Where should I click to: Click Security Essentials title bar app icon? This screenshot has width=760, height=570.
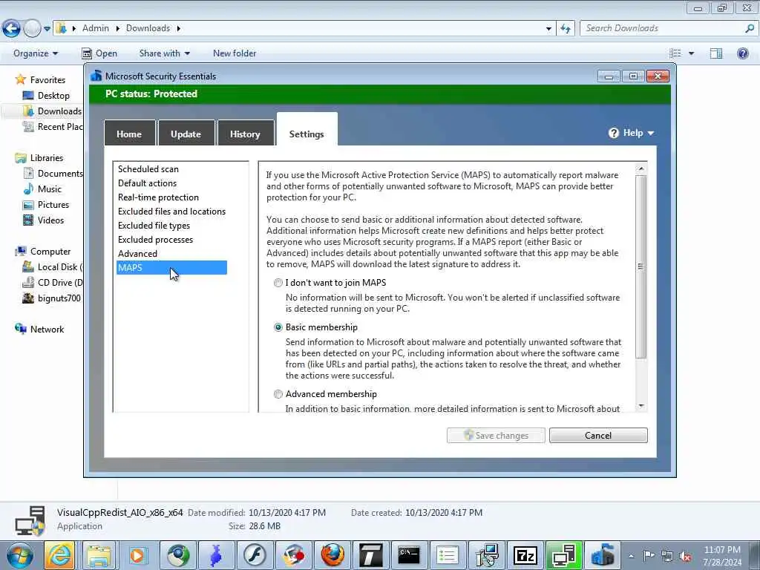[96, 76]
